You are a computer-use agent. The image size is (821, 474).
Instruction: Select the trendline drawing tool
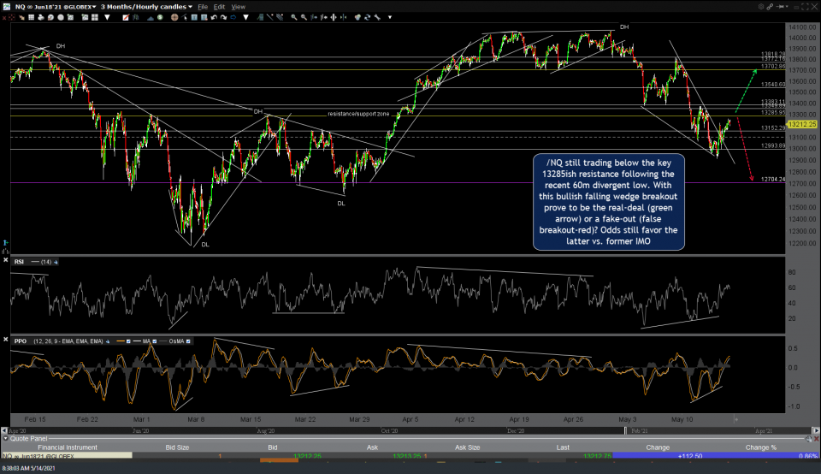269,17
